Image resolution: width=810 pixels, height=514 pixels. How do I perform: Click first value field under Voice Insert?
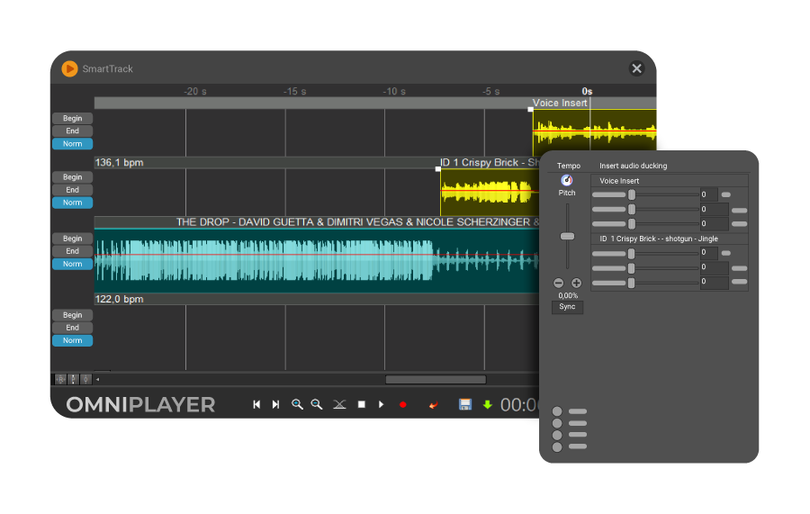coord(709,194)
